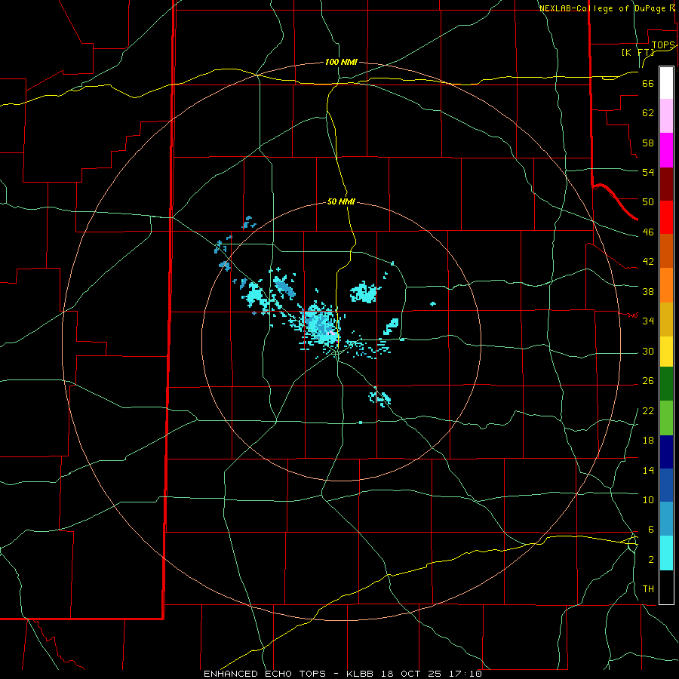This screenshot has height=679, width=679.
Task: Click the magenta 58 kft legend swatch
Action: pos(666,150)
